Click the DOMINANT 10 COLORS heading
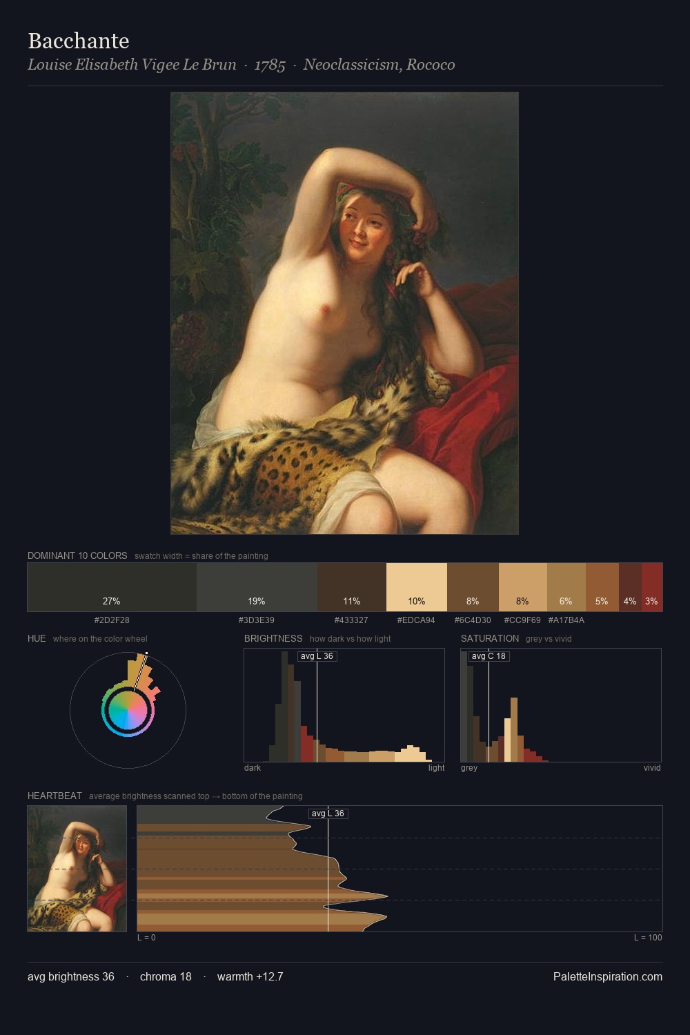 tap(77, 555)
